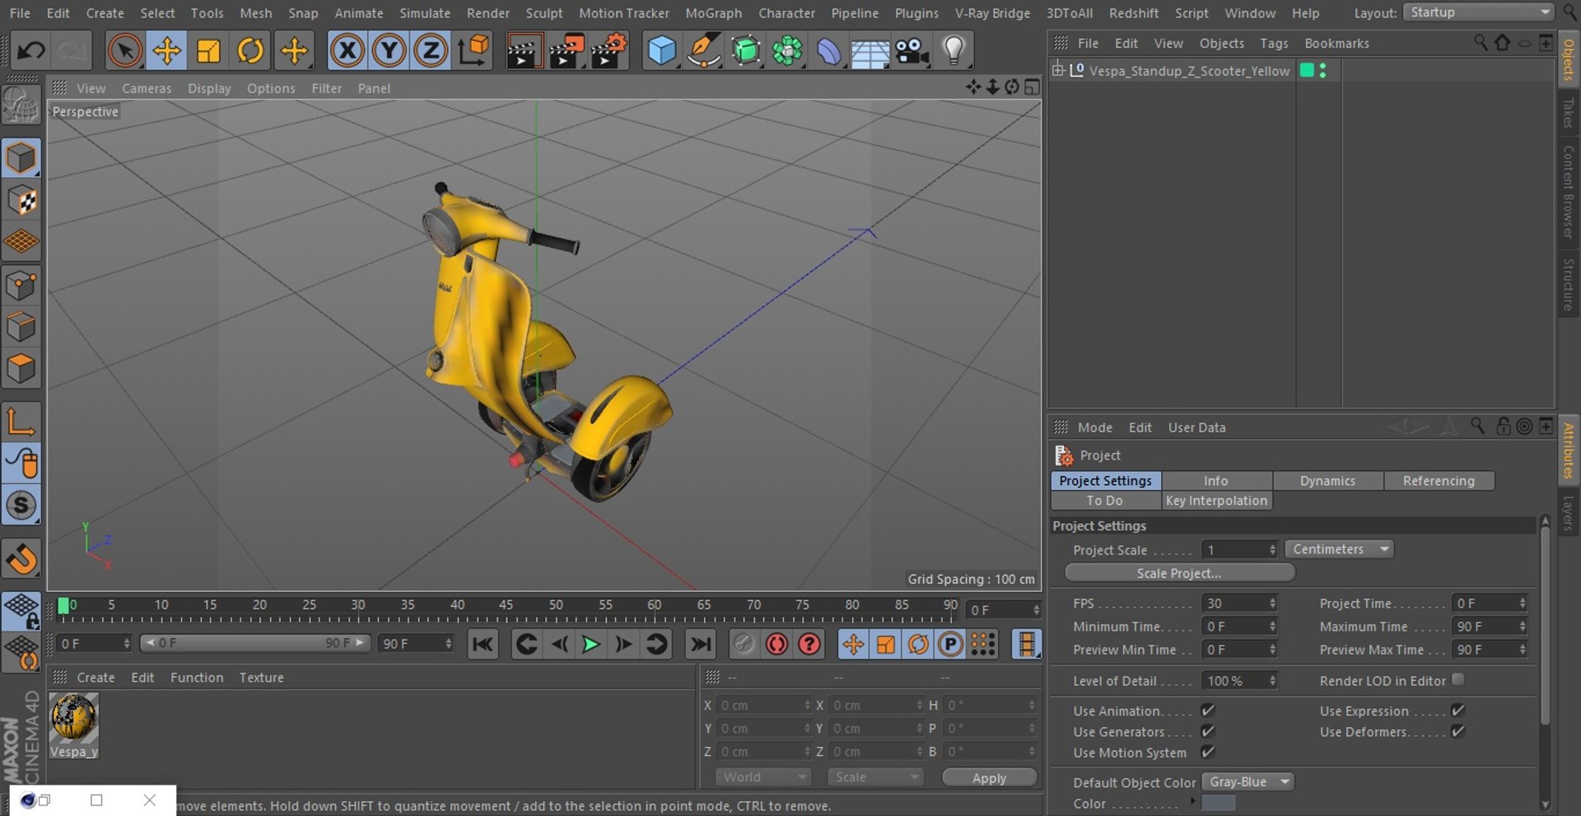The height and width of the screenshot is (816, 1581).
Task: Add a Light object
Action: pos(954,51)
